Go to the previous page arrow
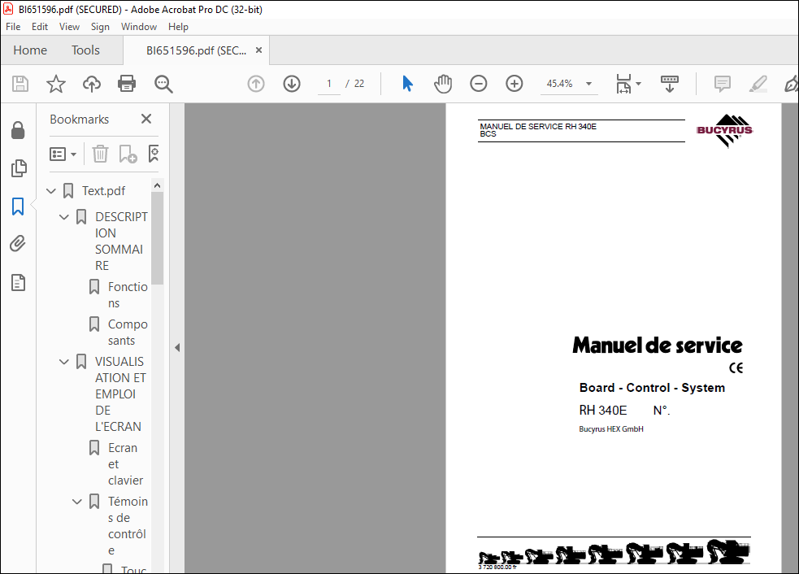The height and width of the screenshot is (574, 799). point(256,84)
